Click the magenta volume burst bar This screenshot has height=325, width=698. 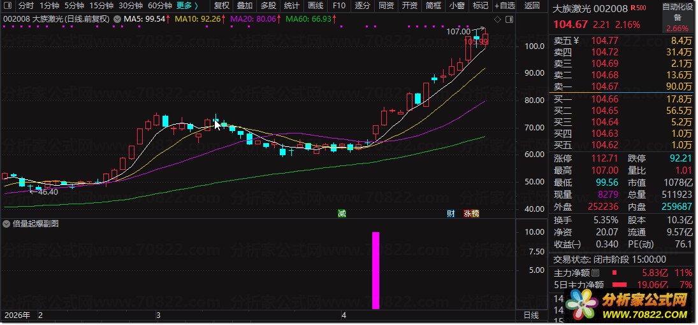375,270
